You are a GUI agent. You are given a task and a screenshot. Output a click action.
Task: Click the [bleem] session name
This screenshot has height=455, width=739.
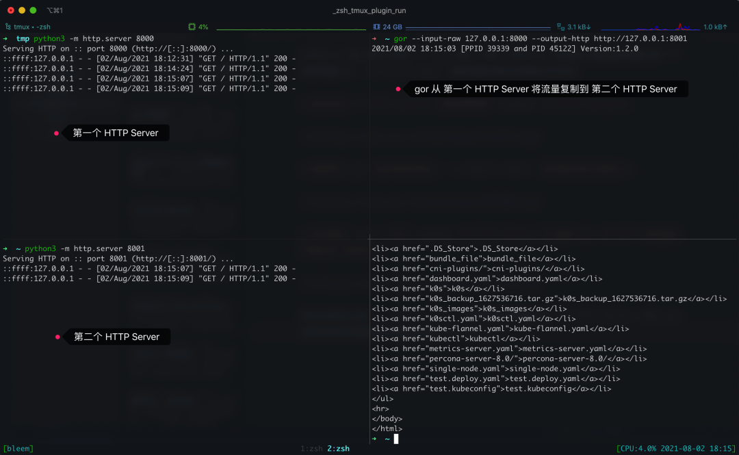pyautogui.click(x=18, y=448)
